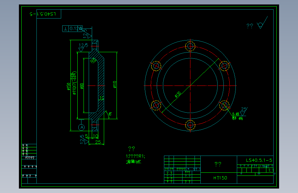Click the 12.5 roughness symbol above section view

pyautogui.click(x=87, y=33)
